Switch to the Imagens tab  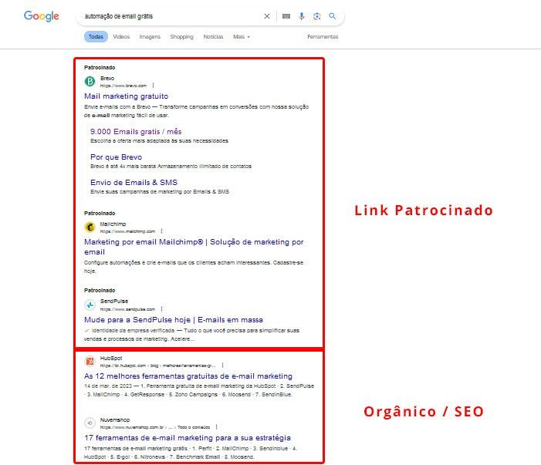coord(150,36)
